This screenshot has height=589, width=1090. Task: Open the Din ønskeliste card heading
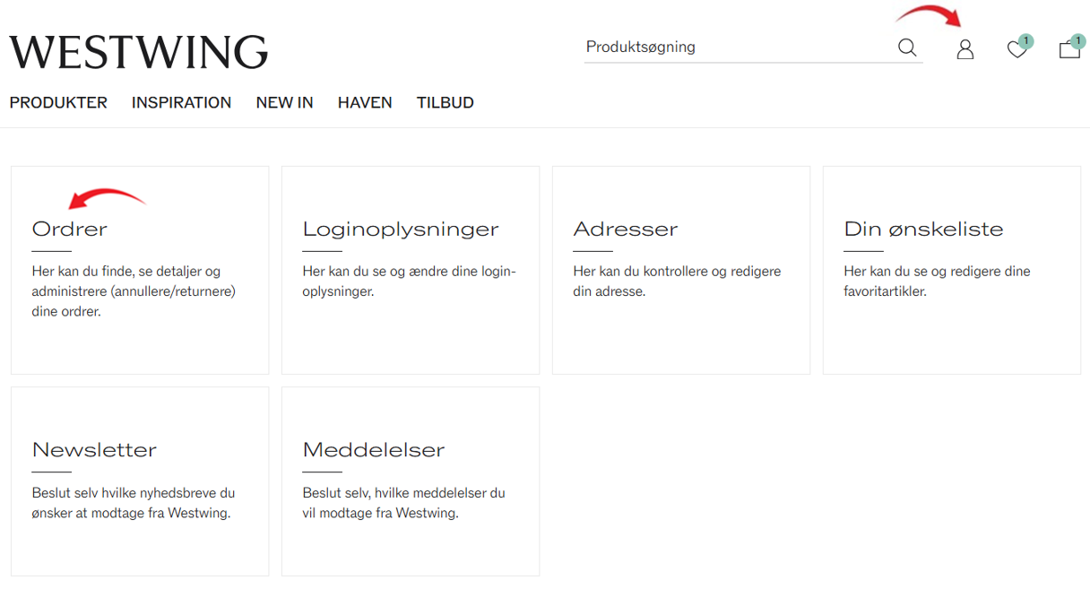coord(923,229)
